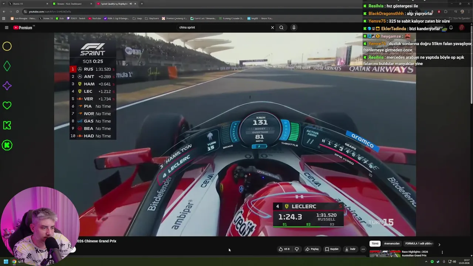Click the 'Paylaş' share button
The image size is (473, 266).
click(312, 249)
